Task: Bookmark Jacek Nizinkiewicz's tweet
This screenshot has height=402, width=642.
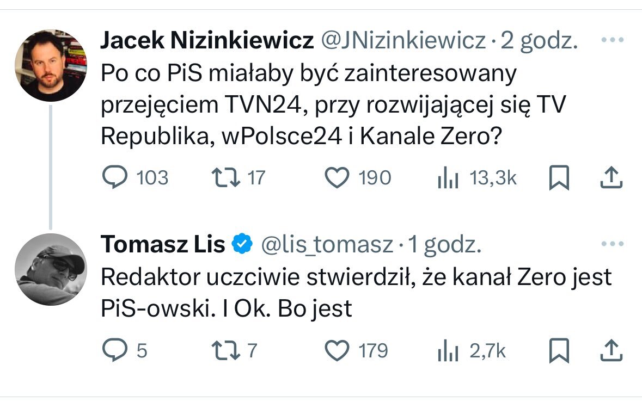Action: click(559, 178)
